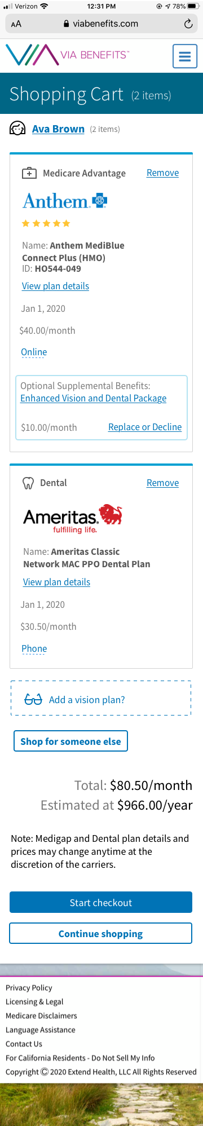The height and width of the screenshot is (1126, 203).
Task: Tap the Medicare Advantage briefcase icon
Action: [x=29, y=173]
